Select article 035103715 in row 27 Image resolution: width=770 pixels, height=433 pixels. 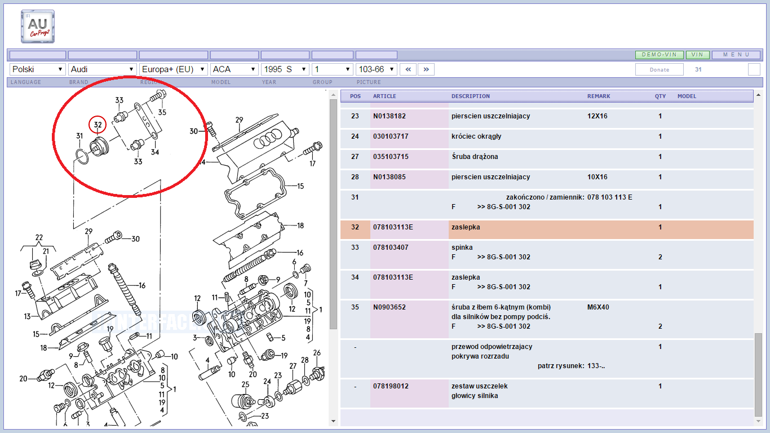click(391, 157)
